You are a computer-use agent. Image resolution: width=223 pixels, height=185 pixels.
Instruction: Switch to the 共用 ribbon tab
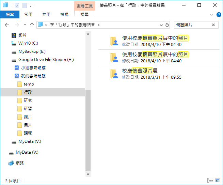(46, 15)
